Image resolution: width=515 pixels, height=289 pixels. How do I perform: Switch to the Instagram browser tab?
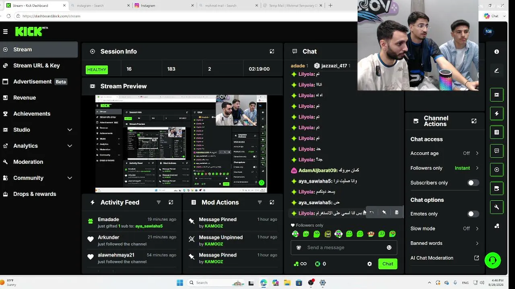click(164, 6)
